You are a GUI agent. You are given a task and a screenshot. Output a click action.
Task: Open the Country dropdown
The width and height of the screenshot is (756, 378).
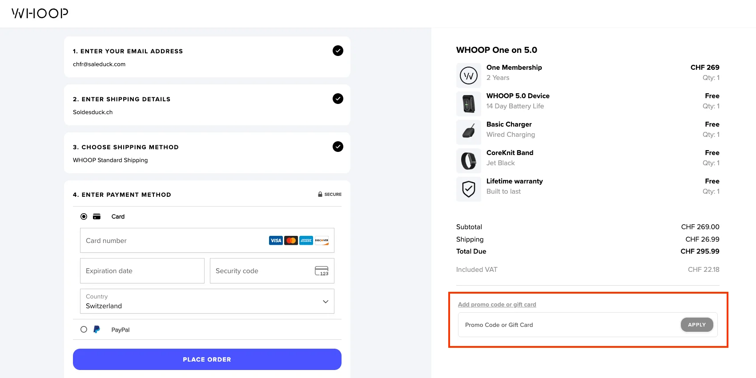(x=325, y=301)
